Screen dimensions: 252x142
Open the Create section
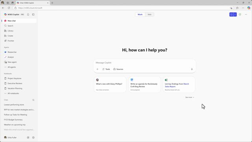[19, 36]
